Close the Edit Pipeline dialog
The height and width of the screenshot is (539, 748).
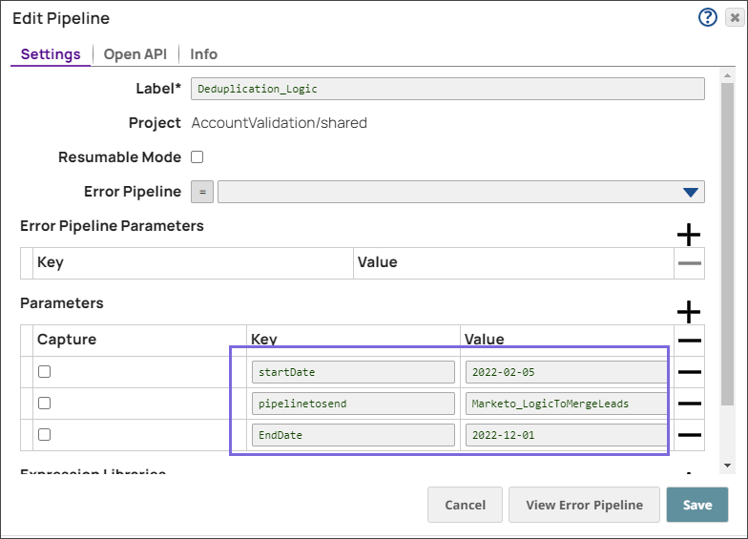(735, 17)
